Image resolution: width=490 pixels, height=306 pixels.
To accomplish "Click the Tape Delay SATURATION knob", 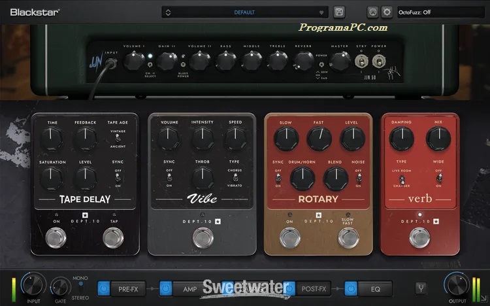I will point(52,178).
